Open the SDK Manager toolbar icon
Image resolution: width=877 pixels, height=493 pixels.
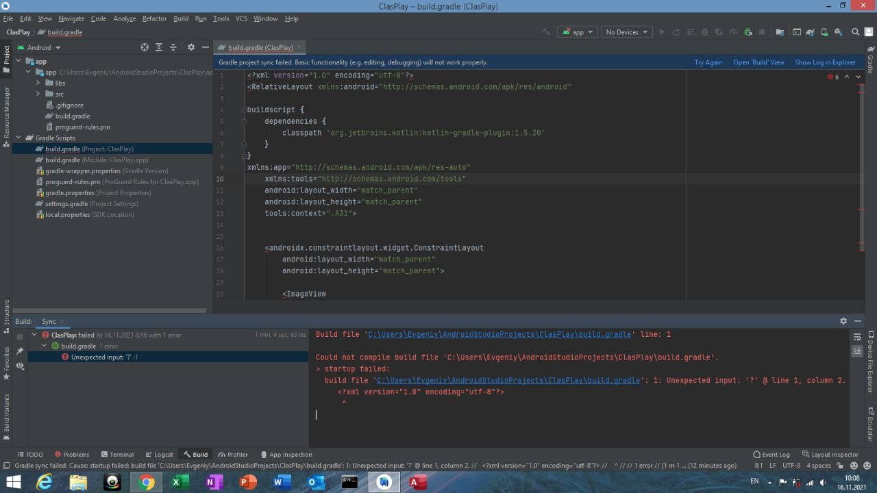click(839, 32)
